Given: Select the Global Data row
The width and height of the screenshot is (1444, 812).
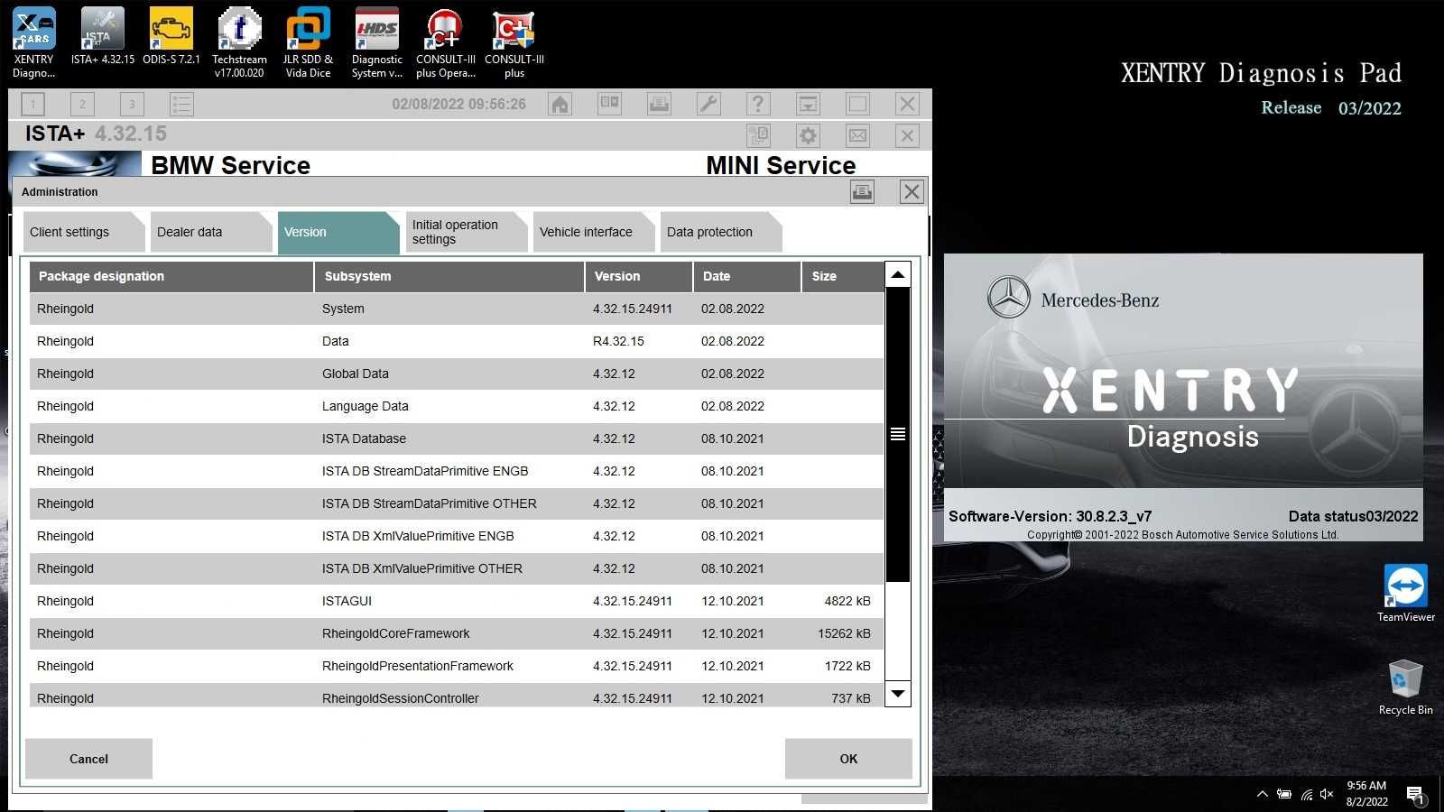Looking at the screenshot, I should tap(457, 374).
